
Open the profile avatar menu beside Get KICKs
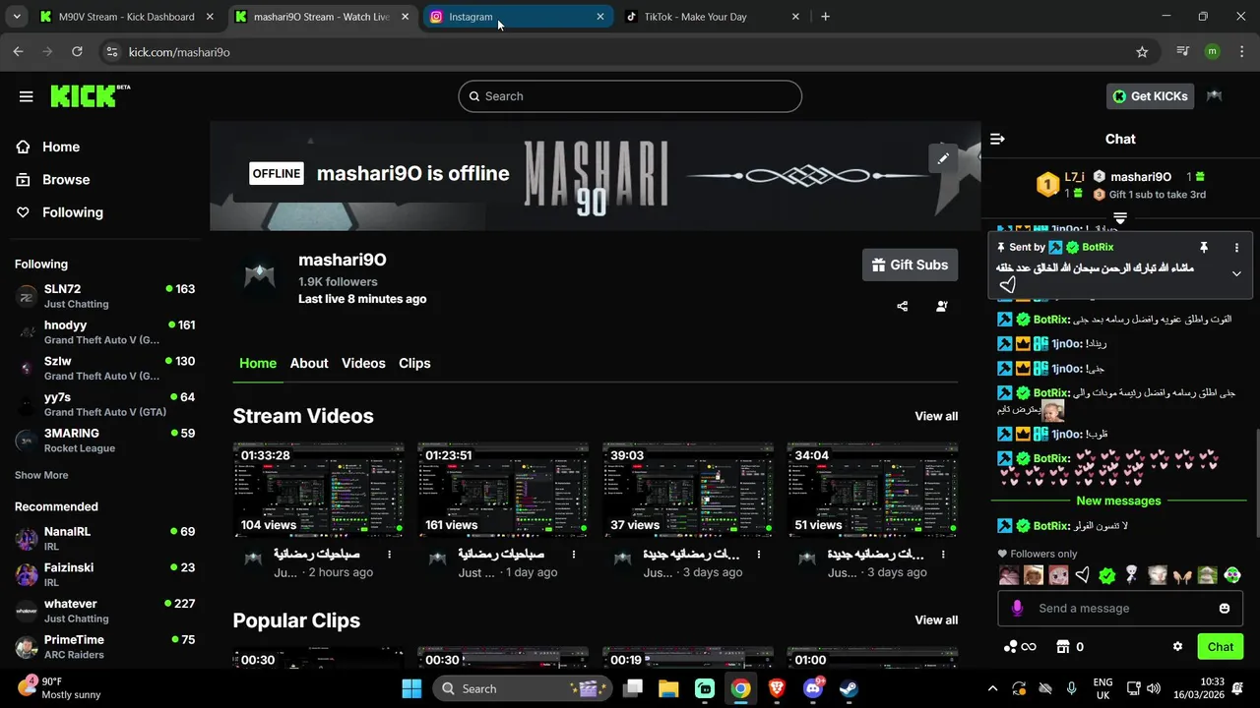[1215, 96]
